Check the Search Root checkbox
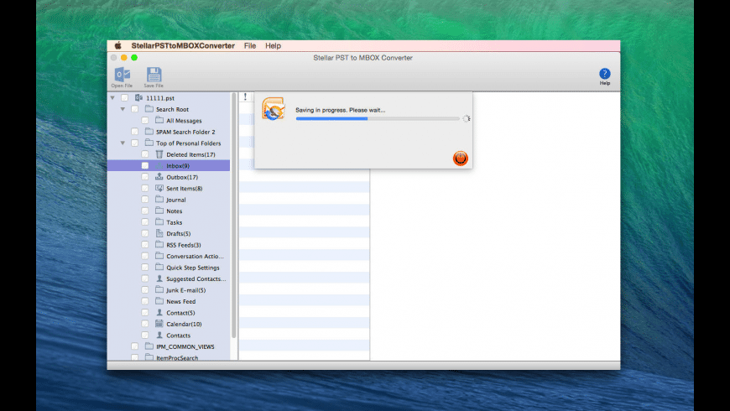This screenshot has height=411, width=730. [134, 109]
